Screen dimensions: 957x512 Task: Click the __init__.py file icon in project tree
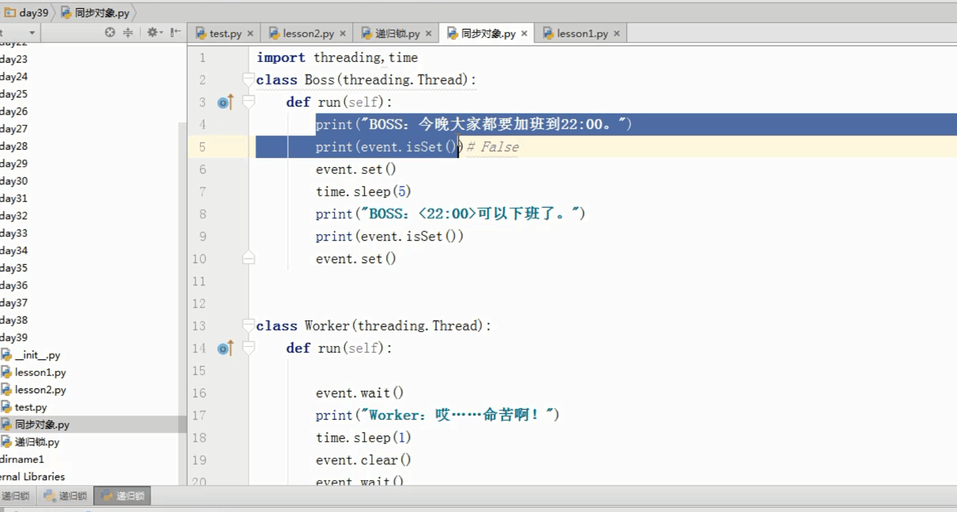click(x=7, y=355)
